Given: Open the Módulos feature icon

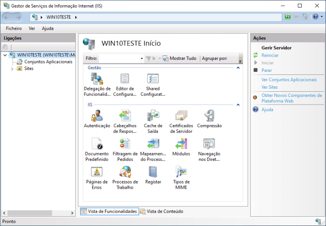Looking at the screenshot, I should point(181,144).
